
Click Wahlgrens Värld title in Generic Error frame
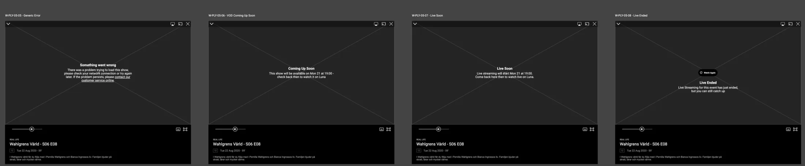(x=33, y=144)
